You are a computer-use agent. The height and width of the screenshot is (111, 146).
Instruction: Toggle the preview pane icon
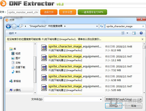pyautogui.click(x=134, y=33)
